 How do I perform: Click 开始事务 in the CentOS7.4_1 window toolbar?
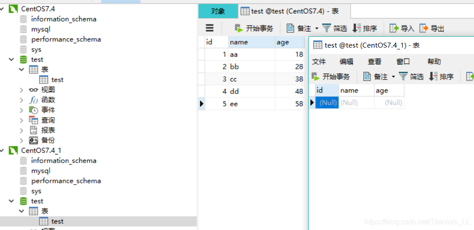[x=330, y=77]
